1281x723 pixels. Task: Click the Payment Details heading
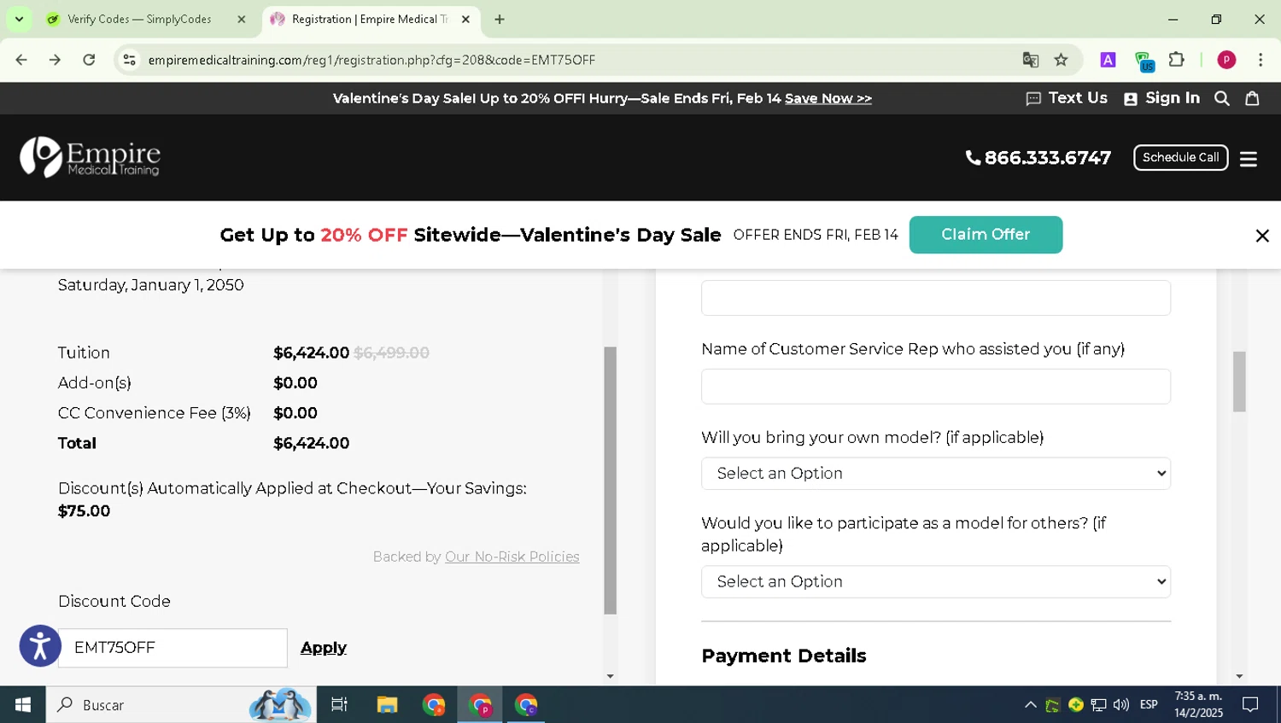783,656
